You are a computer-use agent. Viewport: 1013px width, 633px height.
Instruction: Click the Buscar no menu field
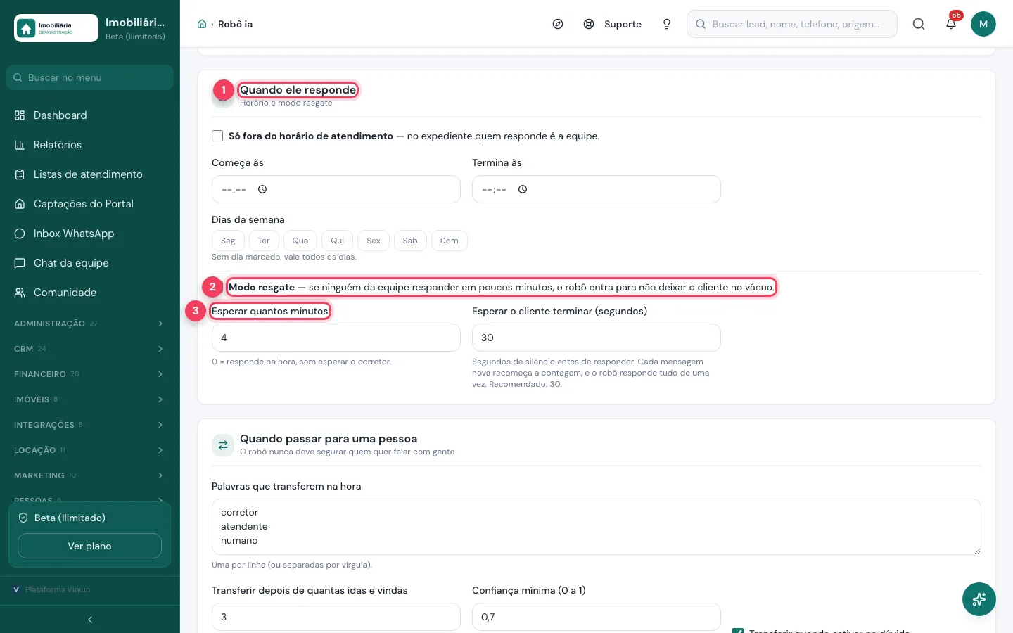coord(90,77)
